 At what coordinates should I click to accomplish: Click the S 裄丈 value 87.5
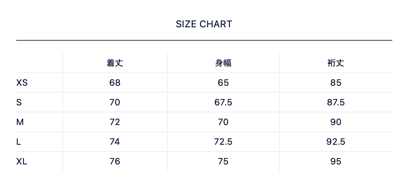(x=336, y=103)
